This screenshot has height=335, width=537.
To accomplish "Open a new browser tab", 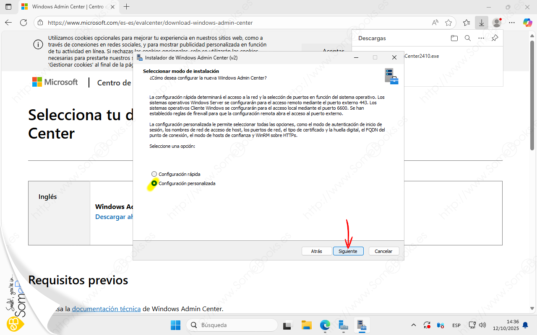I will [127, 7].
